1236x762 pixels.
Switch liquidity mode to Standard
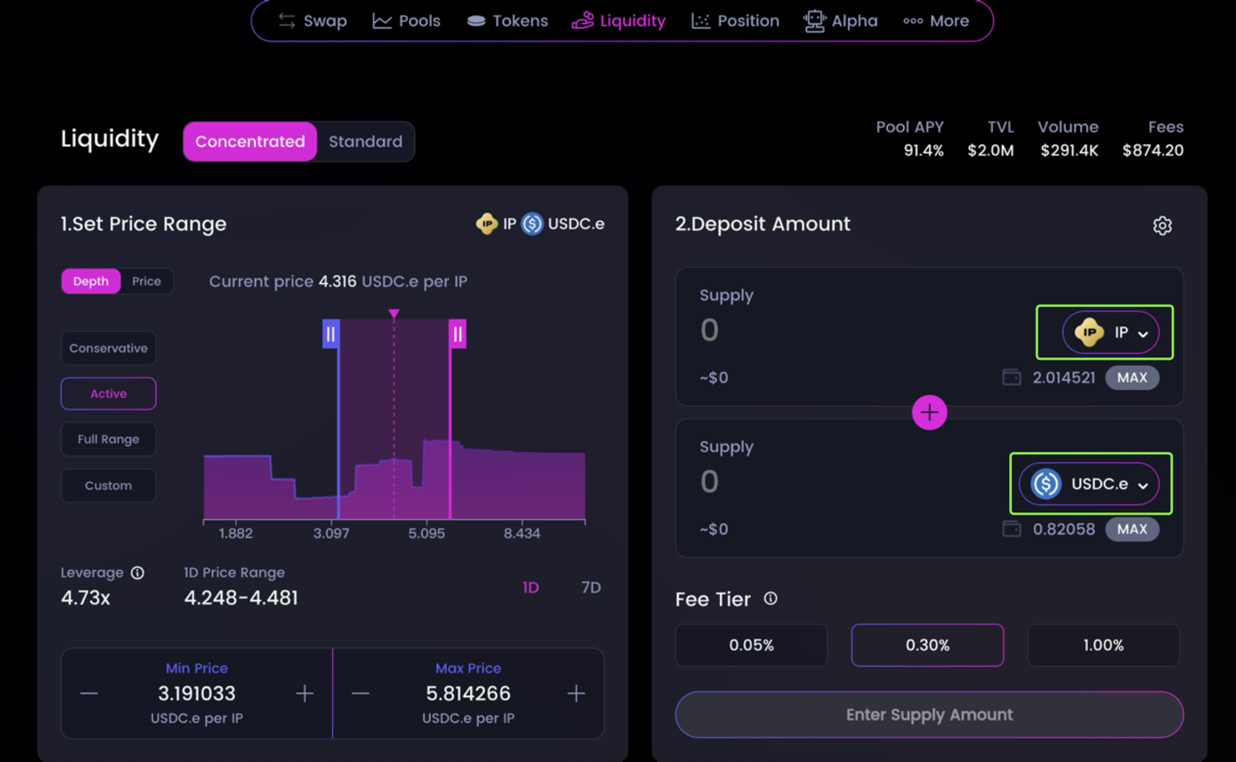pyautogui.click(x=366, y=141)
